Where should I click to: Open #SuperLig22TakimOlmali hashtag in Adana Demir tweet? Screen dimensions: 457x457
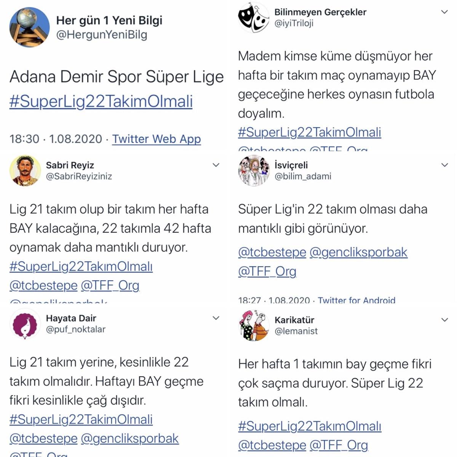coord(101,102)
